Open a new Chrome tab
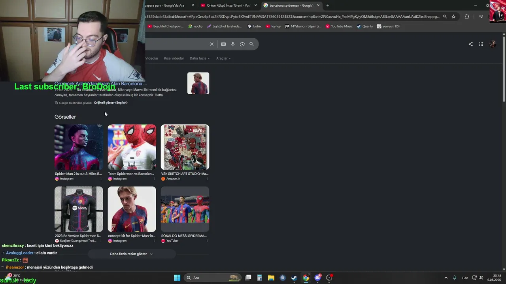The height and width of the screenshot is (284, 506). pos(328,6)
